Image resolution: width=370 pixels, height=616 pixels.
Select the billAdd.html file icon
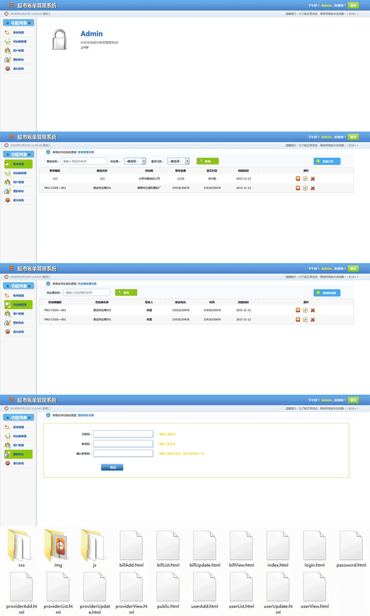tap(131, 545)
